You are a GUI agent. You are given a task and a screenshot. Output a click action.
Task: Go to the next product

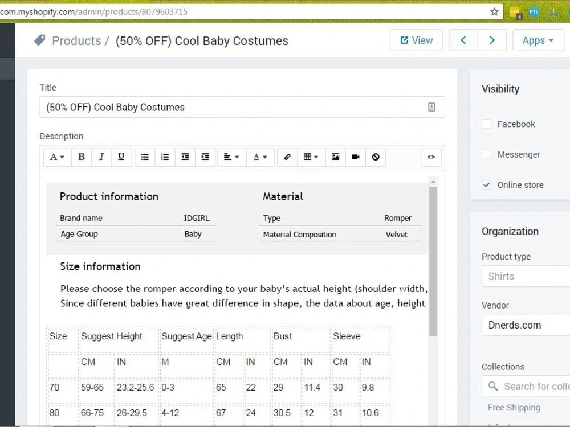click(x=492, y=40)
